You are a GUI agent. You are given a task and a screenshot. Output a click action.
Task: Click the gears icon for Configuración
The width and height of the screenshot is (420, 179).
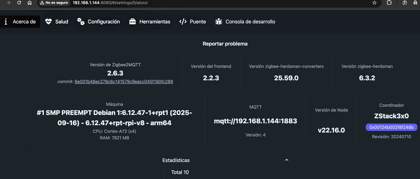[81, 22]
